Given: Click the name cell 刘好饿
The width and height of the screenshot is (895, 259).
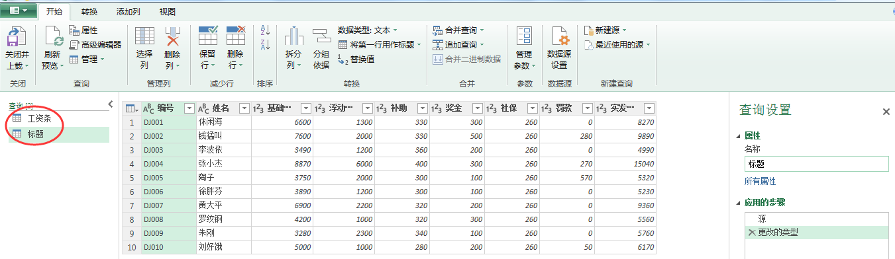Looking at the screenshot, I should tap(223, 247).
